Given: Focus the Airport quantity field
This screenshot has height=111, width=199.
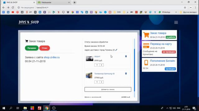Looking at the screenshot, I should pos(97,65).
